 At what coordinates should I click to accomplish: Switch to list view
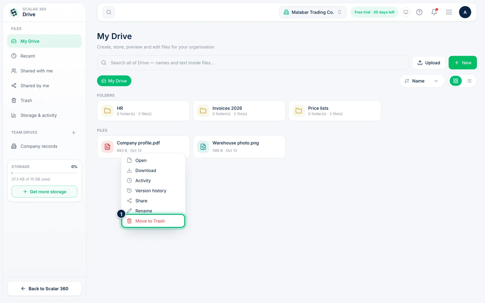(469, 81)
